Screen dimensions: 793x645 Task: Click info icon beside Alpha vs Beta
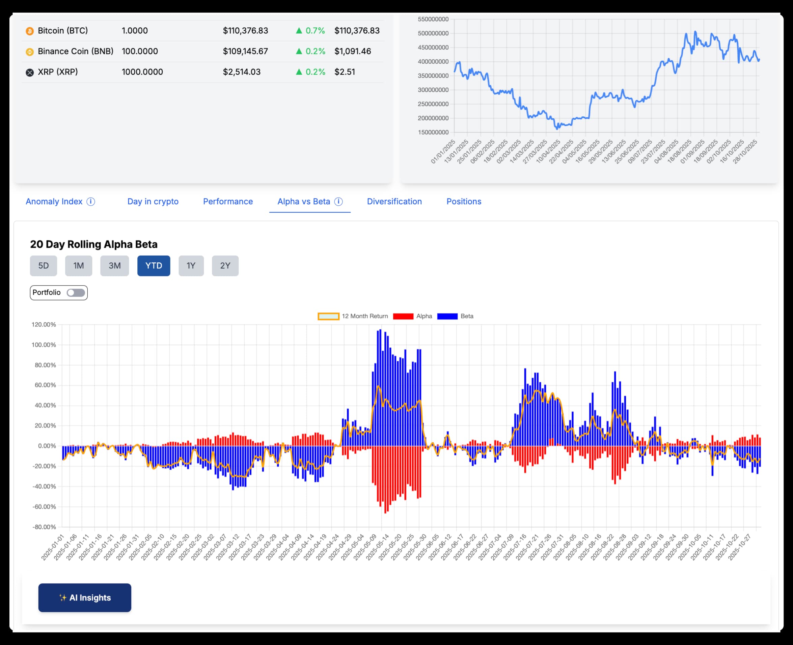click(338, 201)
